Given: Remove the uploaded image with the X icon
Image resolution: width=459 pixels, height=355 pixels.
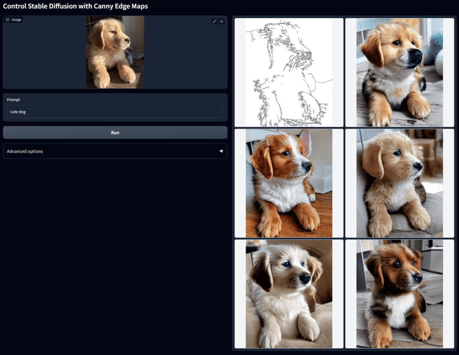Looking at the screenshot, I should point(221,21).
